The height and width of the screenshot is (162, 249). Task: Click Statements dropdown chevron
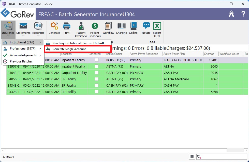coord(23,36)
